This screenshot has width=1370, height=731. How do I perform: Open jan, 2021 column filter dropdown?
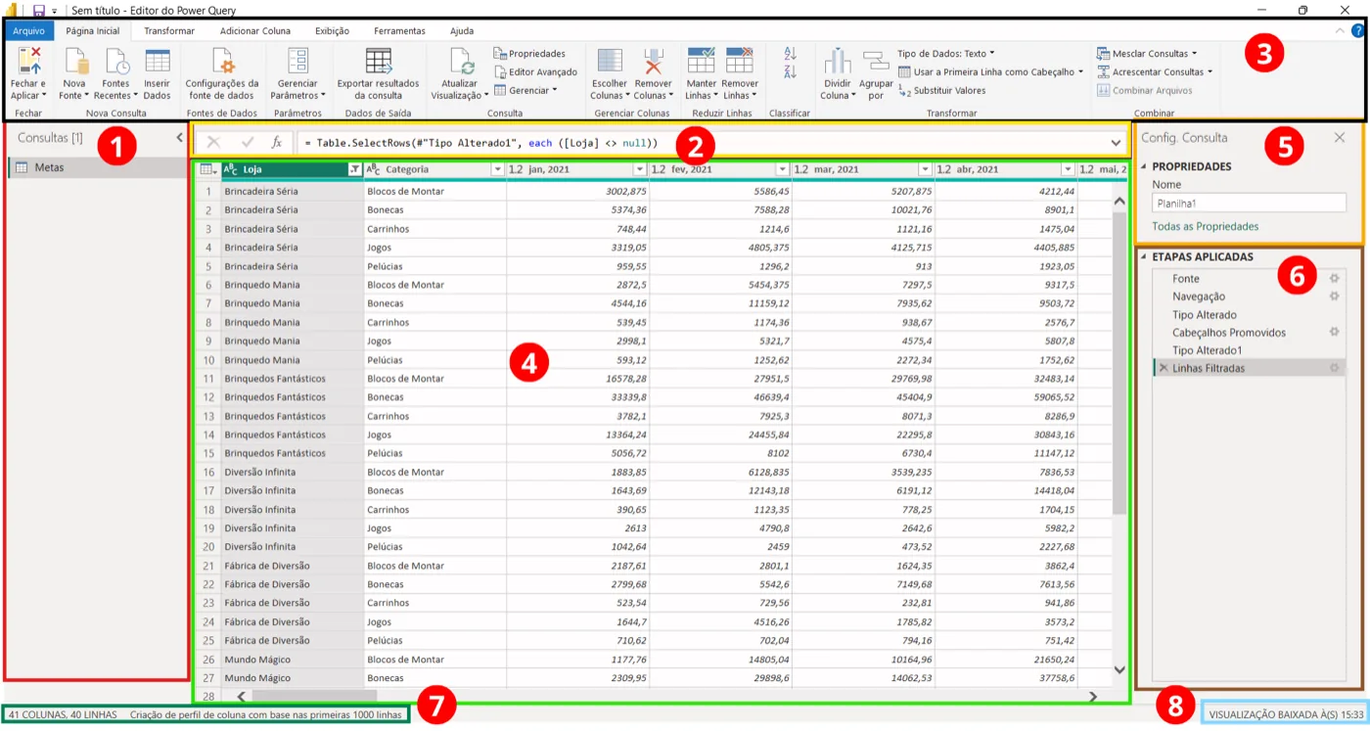[x=640, y=169]
